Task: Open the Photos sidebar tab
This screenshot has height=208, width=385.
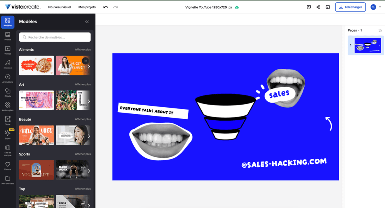Action: pyautogui.click(x=8, y=36)
